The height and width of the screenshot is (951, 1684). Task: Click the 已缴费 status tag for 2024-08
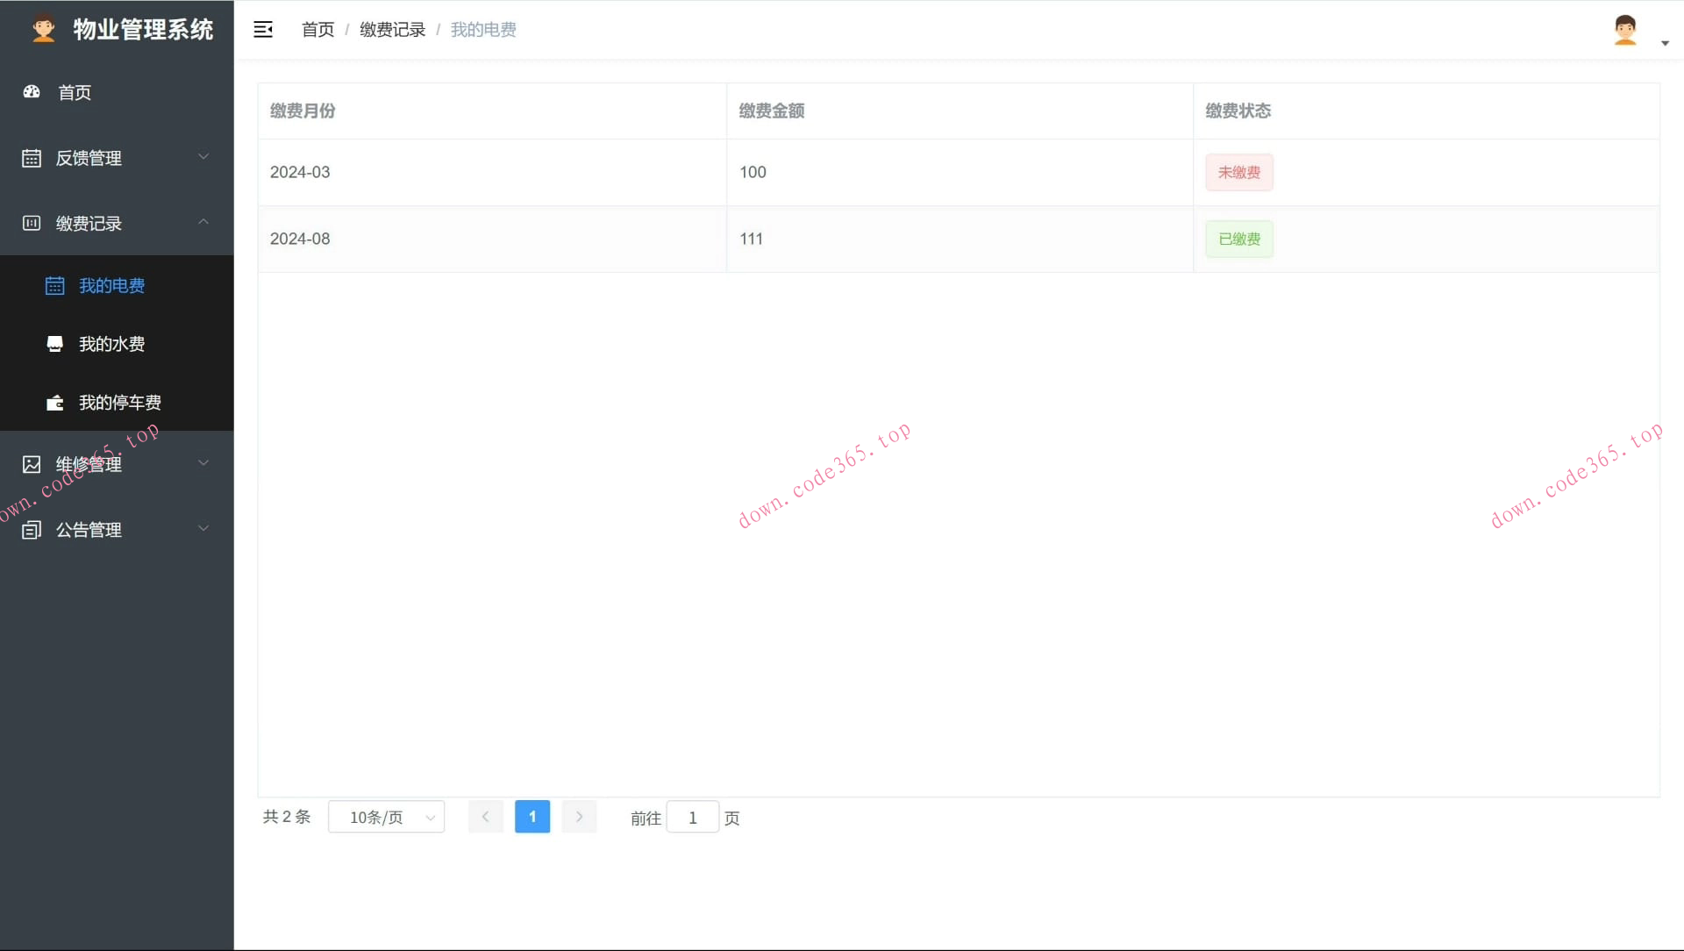pos(1238,239)
